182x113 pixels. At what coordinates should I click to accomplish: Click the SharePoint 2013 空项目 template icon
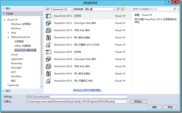coord(49,16)
